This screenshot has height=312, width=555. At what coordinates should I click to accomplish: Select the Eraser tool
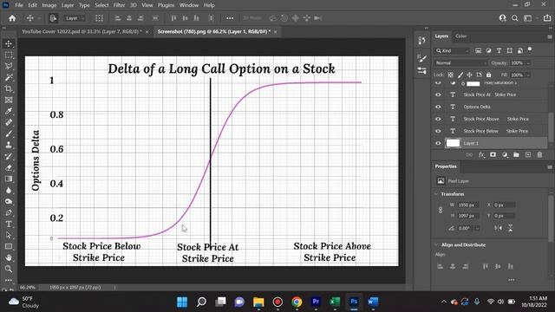click(x=9, y=167)
